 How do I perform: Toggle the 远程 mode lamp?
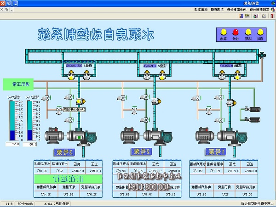(248, 32)
